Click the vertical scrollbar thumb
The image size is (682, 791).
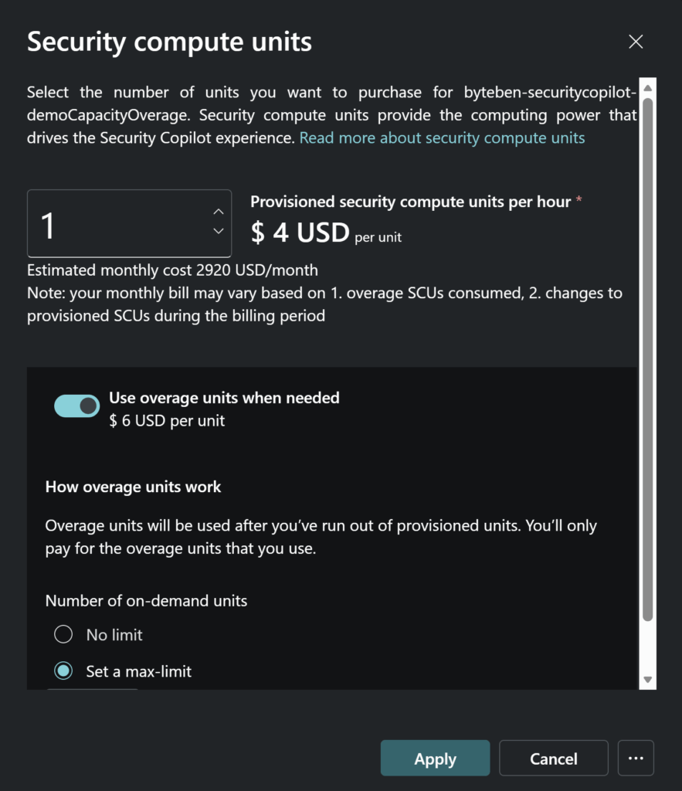[x=648, y=355]
